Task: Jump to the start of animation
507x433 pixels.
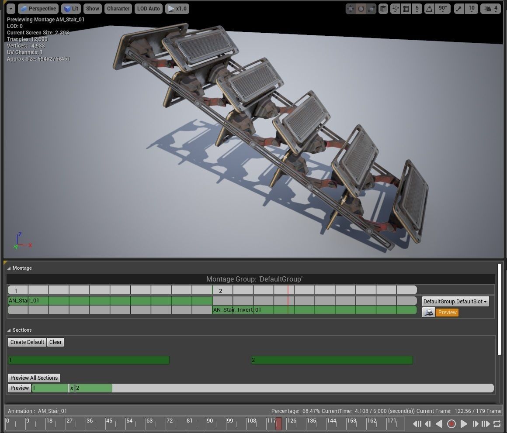Action: click(x=417, y=424)
